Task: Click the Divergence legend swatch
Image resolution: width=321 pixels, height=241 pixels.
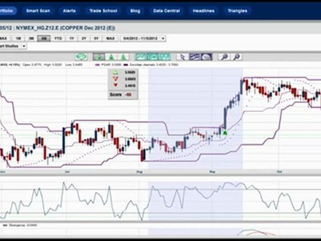Action: coord(5,226)
